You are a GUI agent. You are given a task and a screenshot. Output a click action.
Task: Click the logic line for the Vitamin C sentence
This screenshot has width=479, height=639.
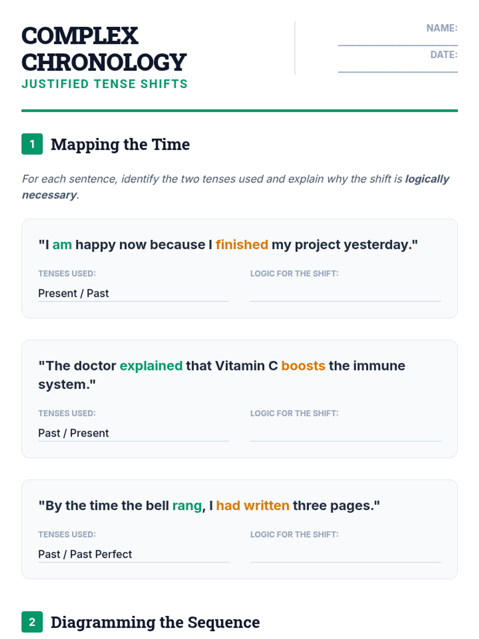345,434
